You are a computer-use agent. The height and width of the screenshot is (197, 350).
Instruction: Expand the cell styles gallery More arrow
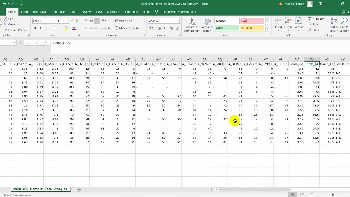pos(267,30)
